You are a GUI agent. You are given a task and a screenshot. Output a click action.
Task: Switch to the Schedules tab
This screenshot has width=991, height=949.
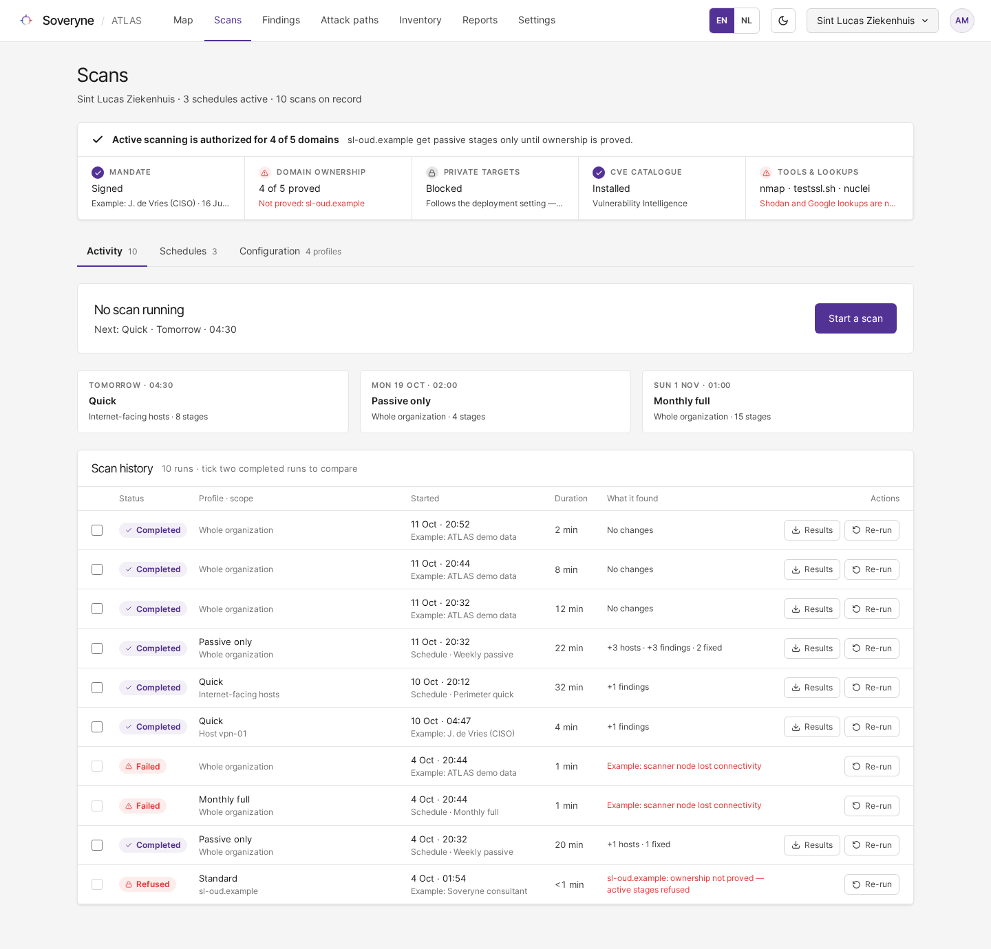click(189, 251)
